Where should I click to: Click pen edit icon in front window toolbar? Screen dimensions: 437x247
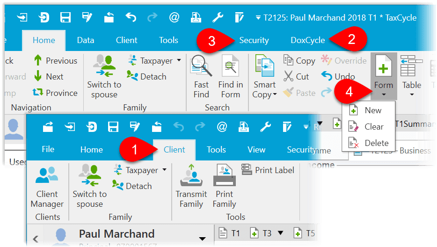[x=135, y=127]
